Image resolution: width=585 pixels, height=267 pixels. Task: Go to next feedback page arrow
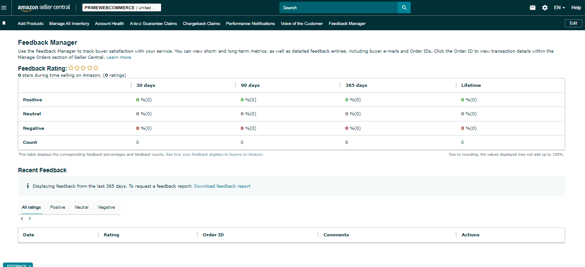coord(30,218)
